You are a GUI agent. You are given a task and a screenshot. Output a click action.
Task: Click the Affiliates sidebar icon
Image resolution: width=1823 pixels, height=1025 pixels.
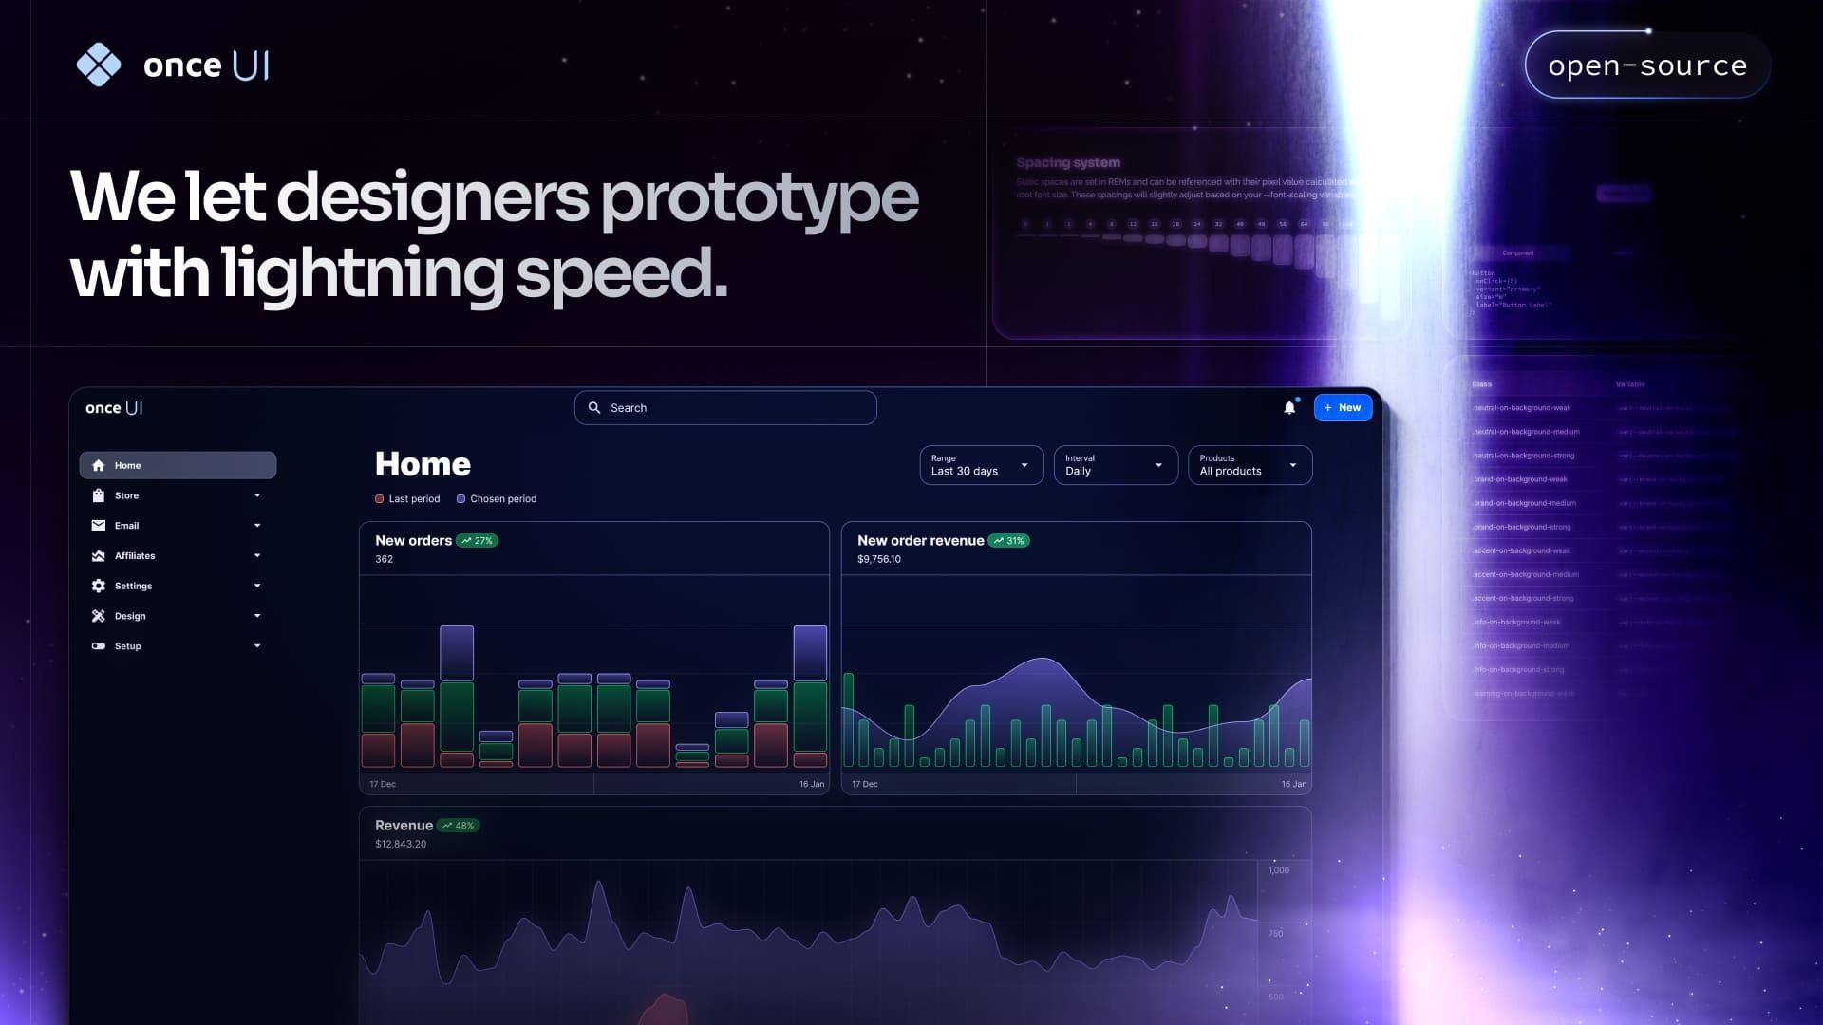pos(98,555)
